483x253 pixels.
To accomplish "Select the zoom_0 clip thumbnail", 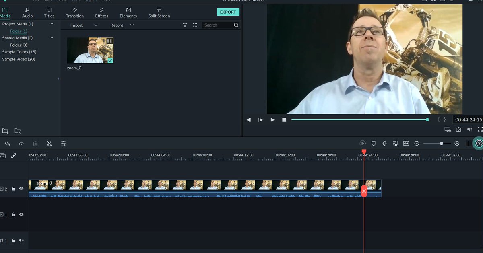I will point(90,50).
